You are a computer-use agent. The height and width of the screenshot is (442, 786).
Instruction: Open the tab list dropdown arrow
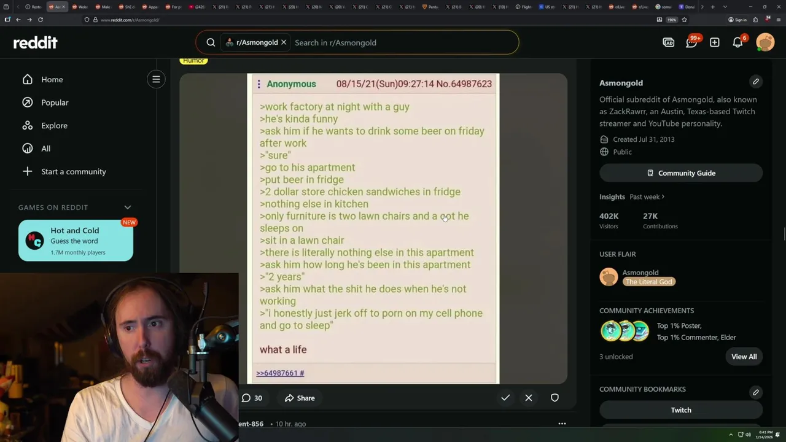(x=725, y=7)
